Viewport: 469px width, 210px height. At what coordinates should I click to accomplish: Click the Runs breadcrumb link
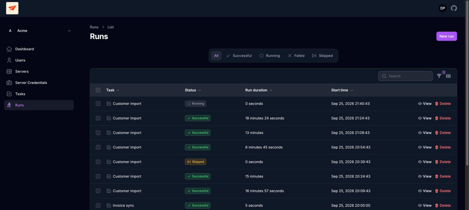point(94,27)
